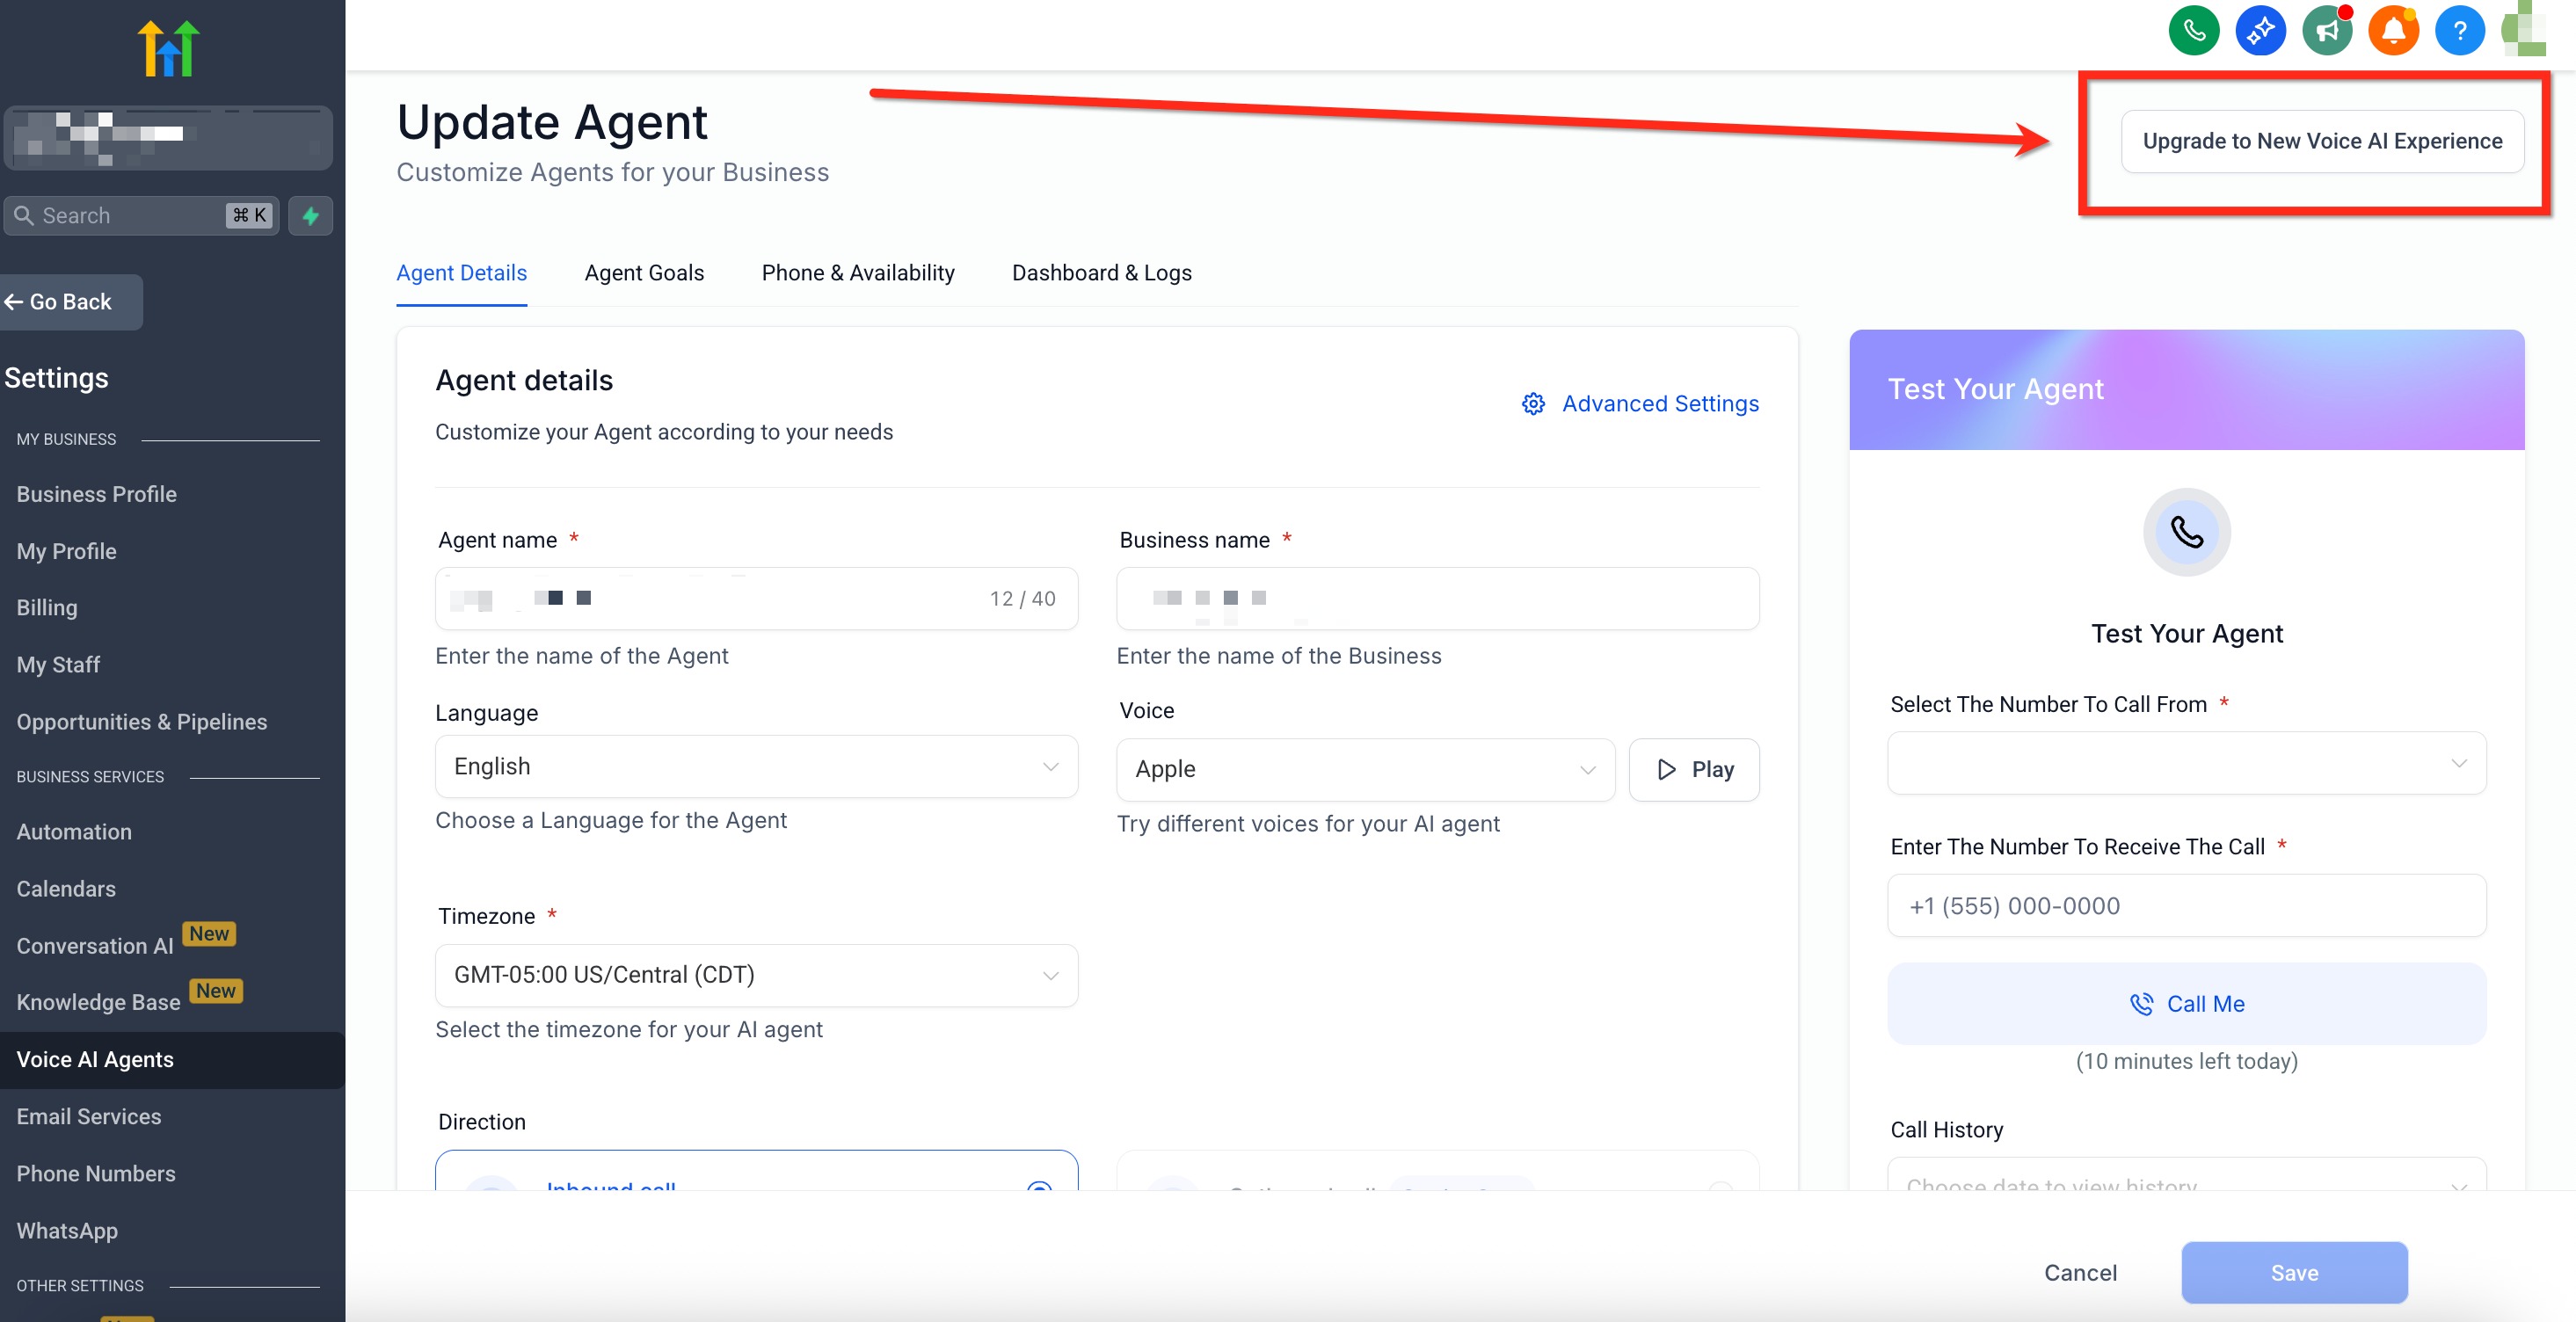Open the orange notifications bell
This screenshot has width=2576, height=1322.
pos(2393,31)
